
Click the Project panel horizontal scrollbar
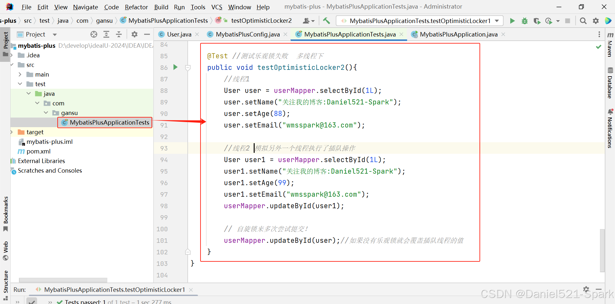(x=63, y=280)
